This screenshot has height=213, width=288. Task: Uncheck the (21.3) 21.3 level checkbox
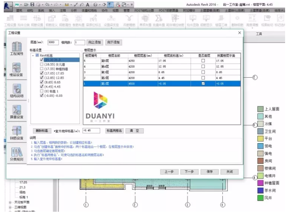click(42, 60)
